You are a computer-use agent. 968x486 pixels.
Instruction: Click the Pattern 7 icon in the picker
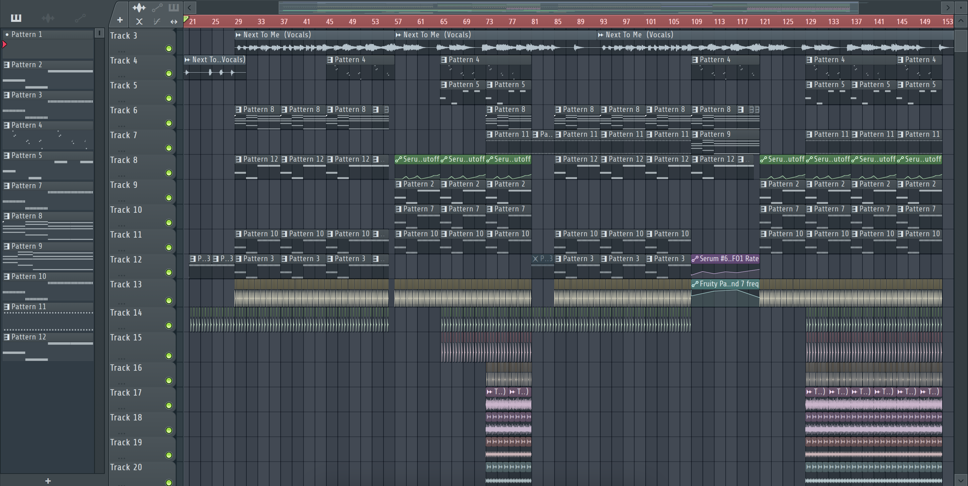click(x=6, y=186)
